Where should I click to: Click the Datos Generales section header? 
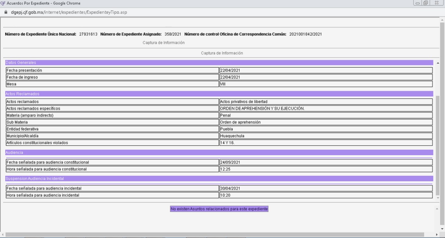[x=219, y=62]
